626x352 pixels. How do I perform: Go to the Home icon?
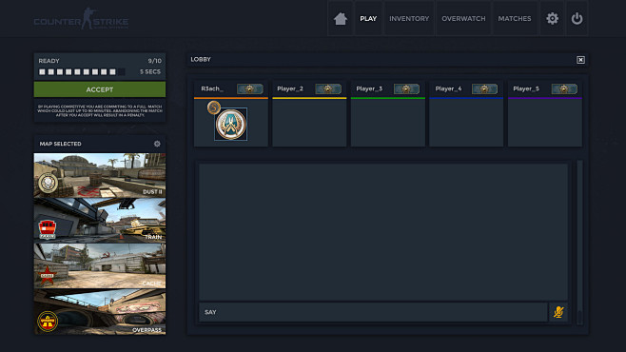click(341, 18)
